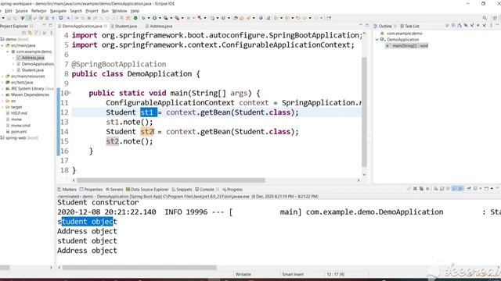Image resolution: width=501 pixels, height=281 pixels.
Task: Collapse the src/main/java folder
Action: pyautogui.click(x=2, y=45)
